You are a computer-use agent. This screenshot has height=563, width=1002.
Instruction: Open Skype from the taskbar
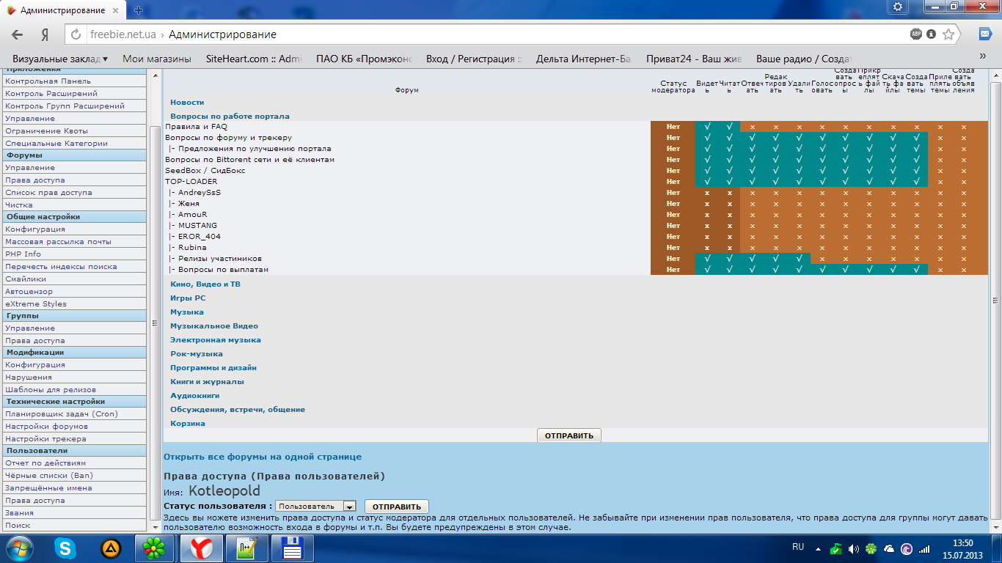[x=67, y=548]
